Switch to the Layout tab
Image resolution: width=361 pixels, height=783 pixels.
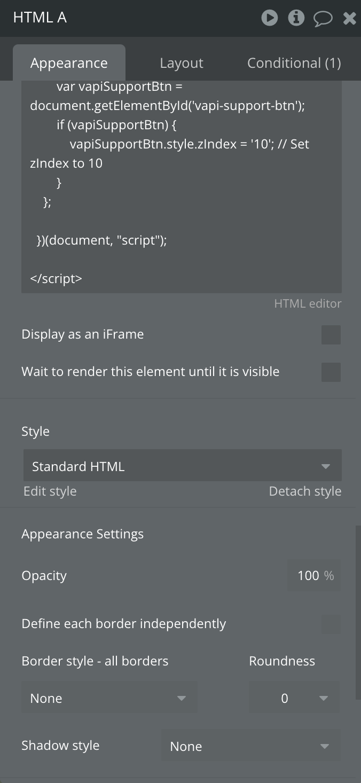[181, 63]
